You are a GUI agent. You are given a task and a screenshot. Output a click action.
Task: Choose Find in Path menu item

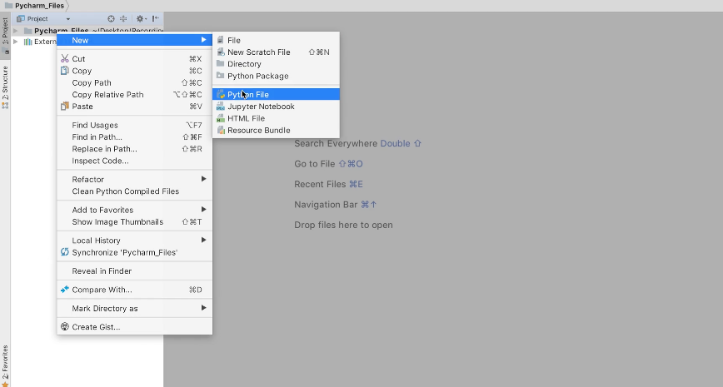pos(134,136)
